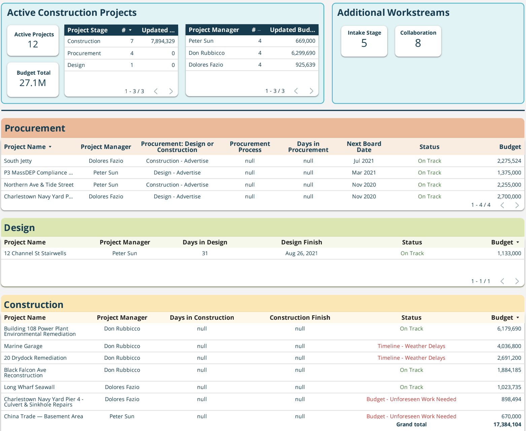
Task: Click Timeline - Weather Delays for Marine Garage
Action: pos(412,346)
